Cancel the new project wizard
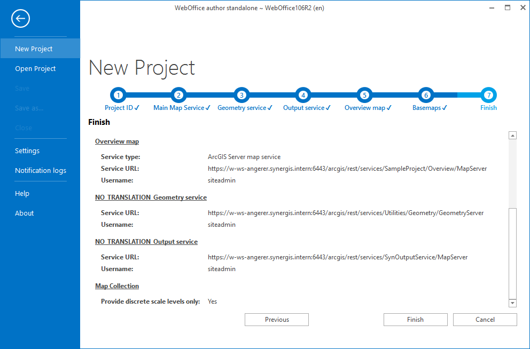The height and width of the screenshot is (349, 530). (x=485, y=319)
